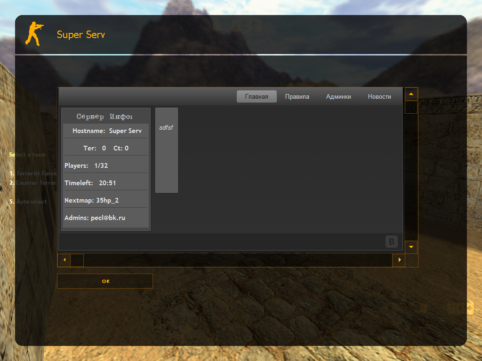
Task: Go to the Новости tab
Action: [379, 96]
